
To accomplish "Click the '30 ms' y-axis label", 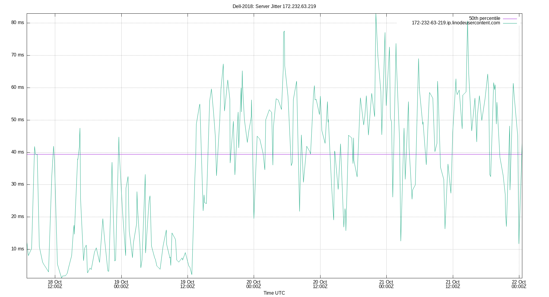I will 18,184.
